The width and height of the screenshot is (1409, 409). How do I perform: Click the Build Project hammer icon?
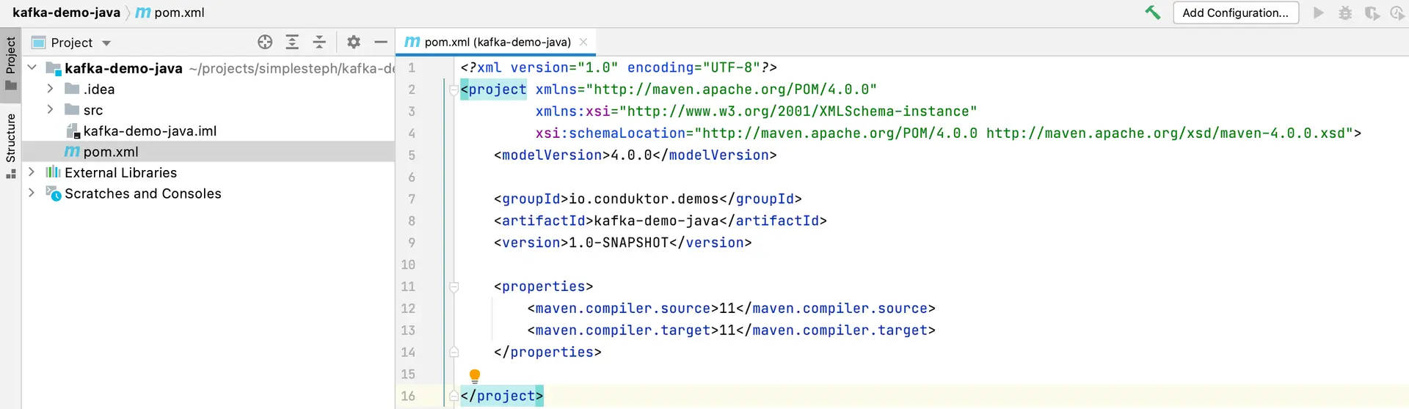(1153, 12)
